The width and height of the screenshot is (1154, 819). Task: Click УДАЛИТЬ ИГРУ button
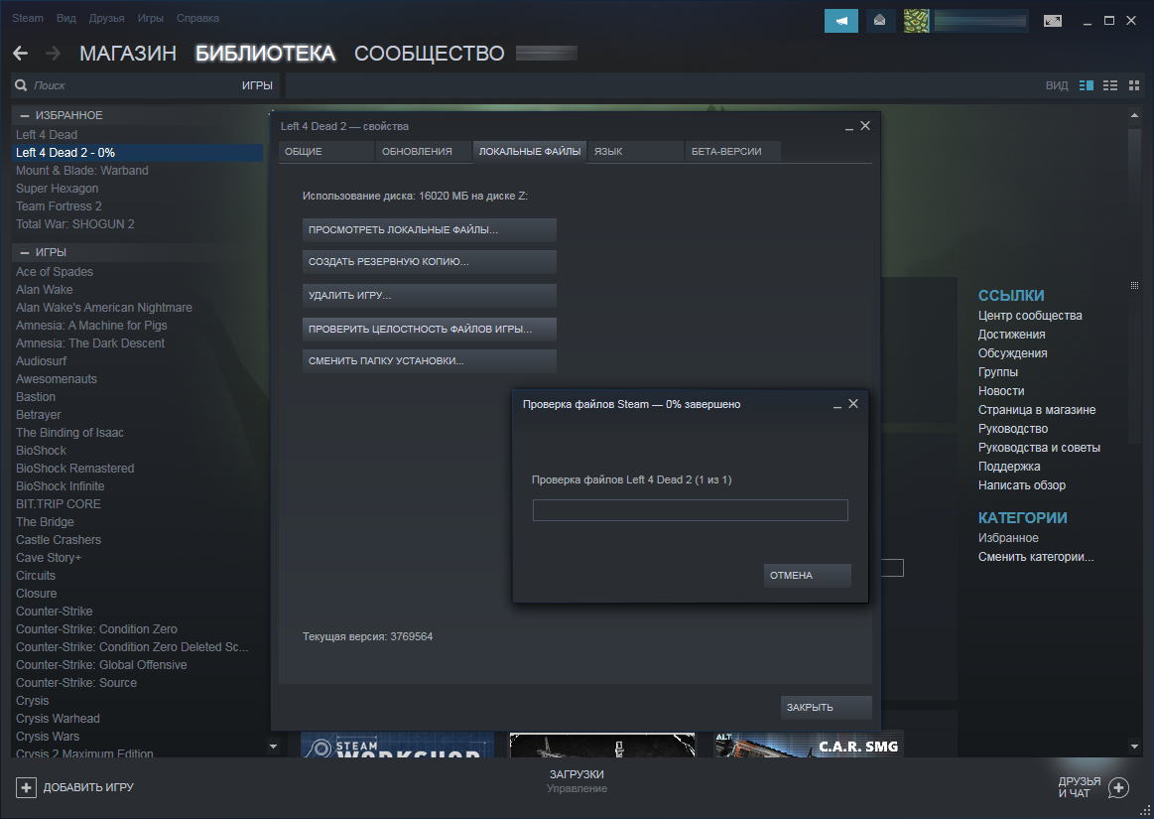point(429,296)
